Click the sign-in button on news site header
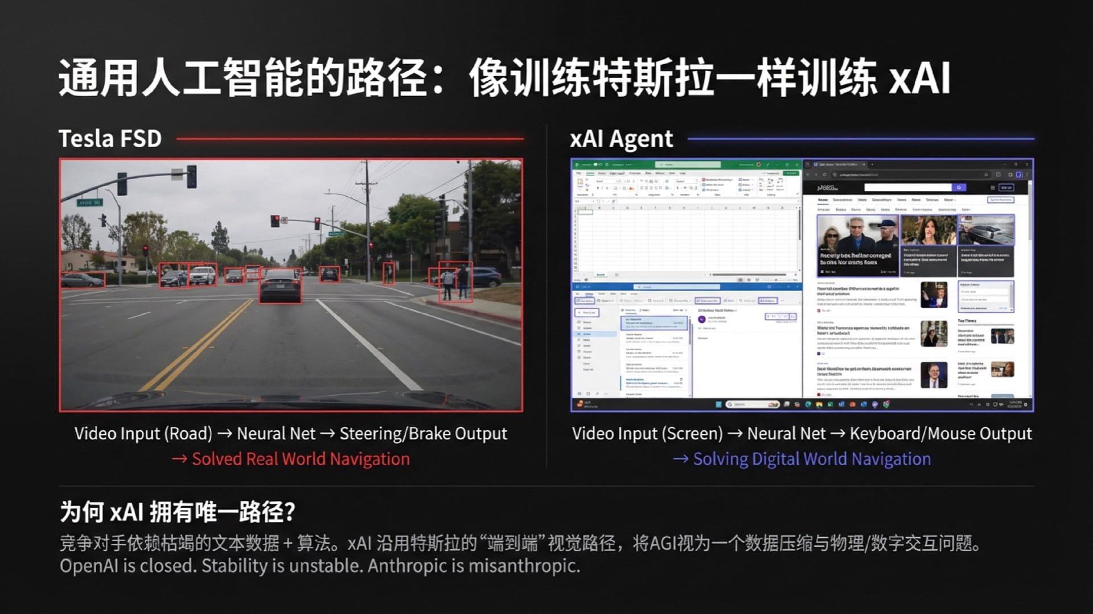Viewport: 1093px width, 614px height. tap(1006, 188)
